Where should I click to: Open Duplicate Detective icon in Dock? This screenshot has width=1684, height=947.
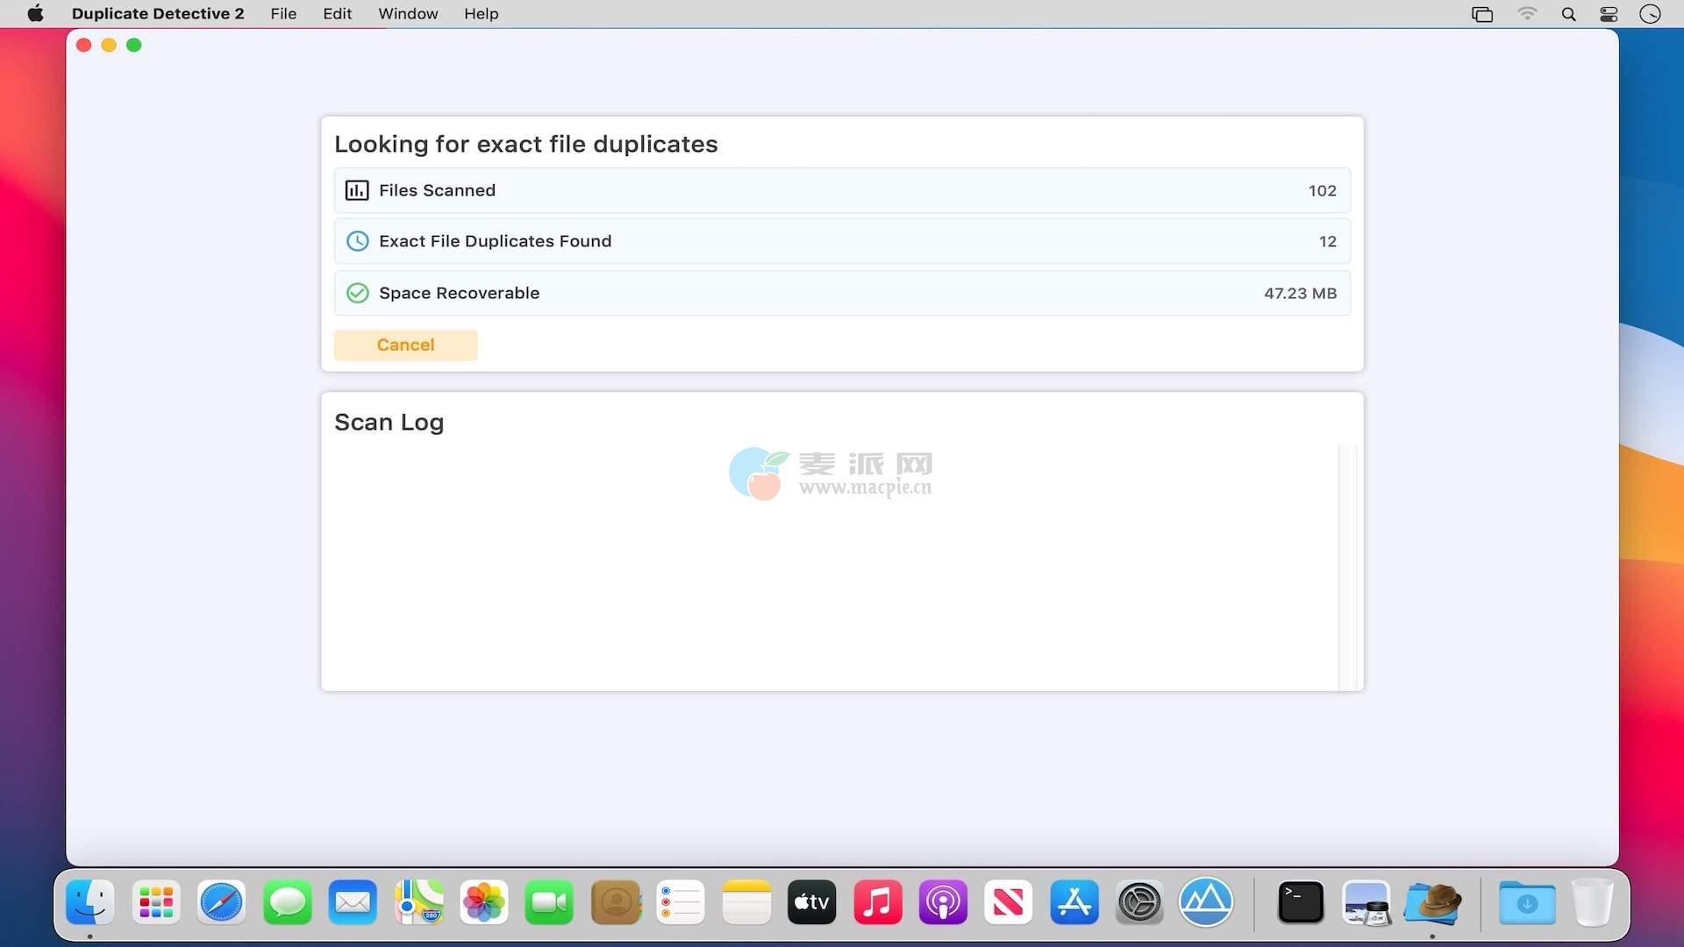(1432, 903)
